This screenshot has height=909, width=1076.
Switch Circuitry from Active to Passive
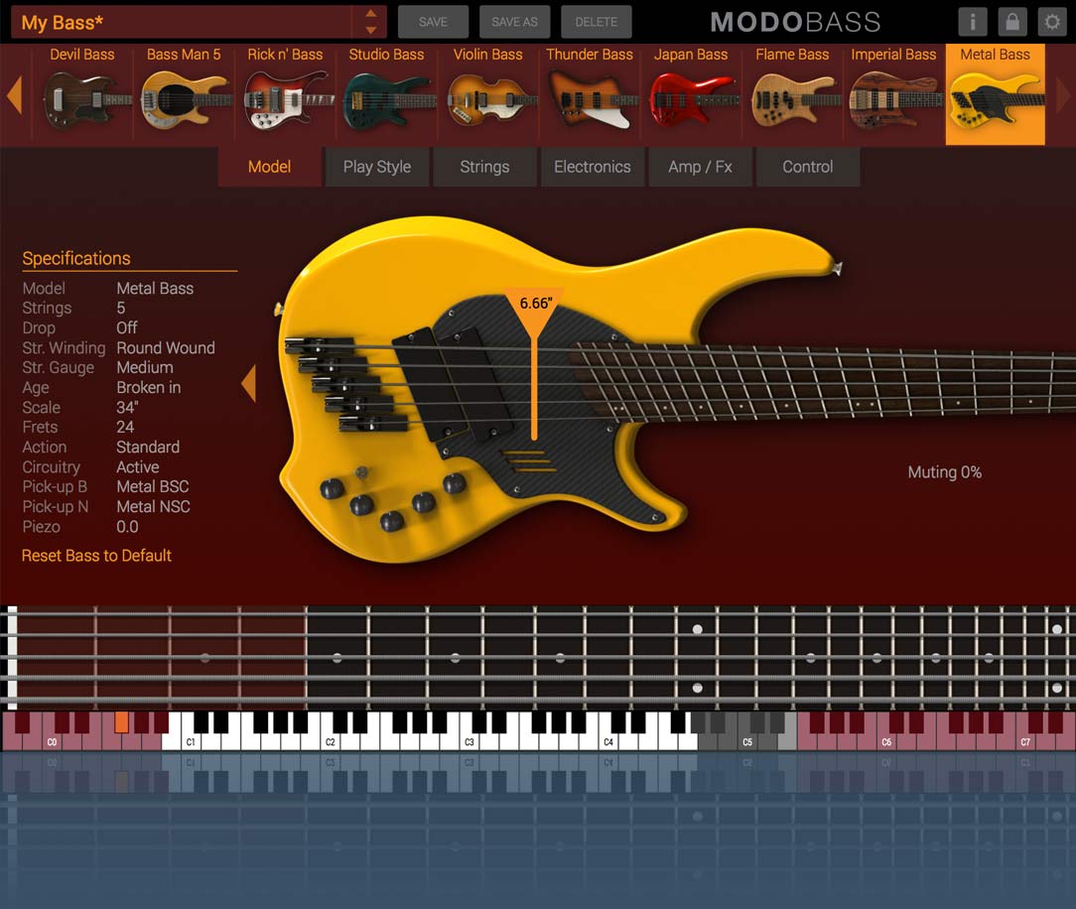(137, 466)
